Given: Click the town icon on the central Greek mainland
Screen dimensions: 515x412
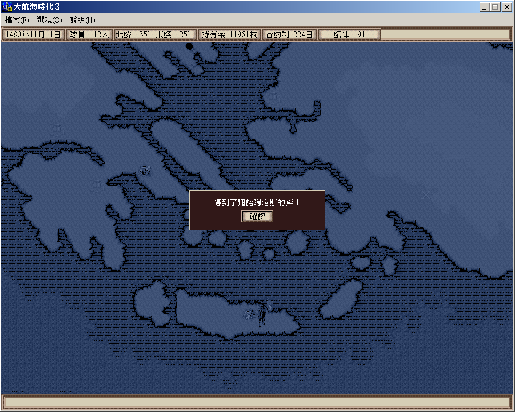Looking at the screenshot, I should (145, 170).
